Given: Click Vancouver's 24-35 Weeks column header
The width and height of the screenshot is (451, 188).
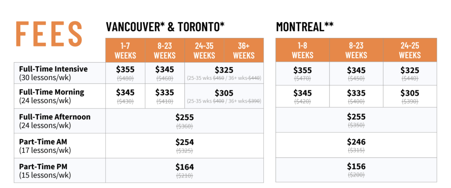Looking at the screenshot, I should 204,50.
